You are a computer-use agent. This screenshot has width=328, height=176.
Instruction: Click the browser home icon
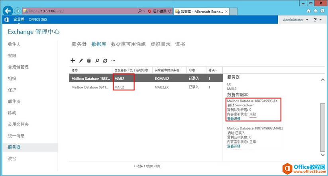click(308, 11)
